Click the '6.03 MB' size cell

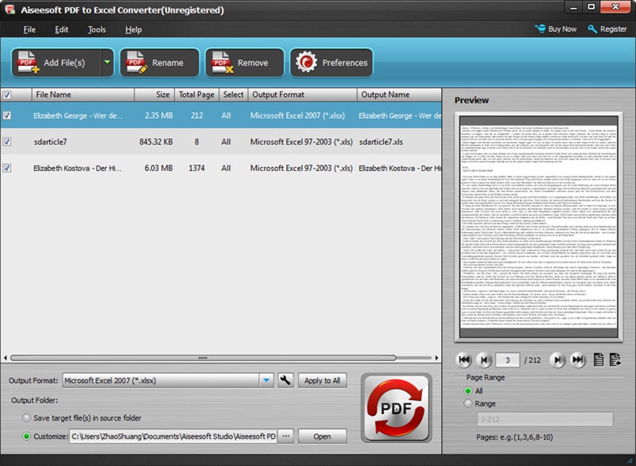coord(158,168)
